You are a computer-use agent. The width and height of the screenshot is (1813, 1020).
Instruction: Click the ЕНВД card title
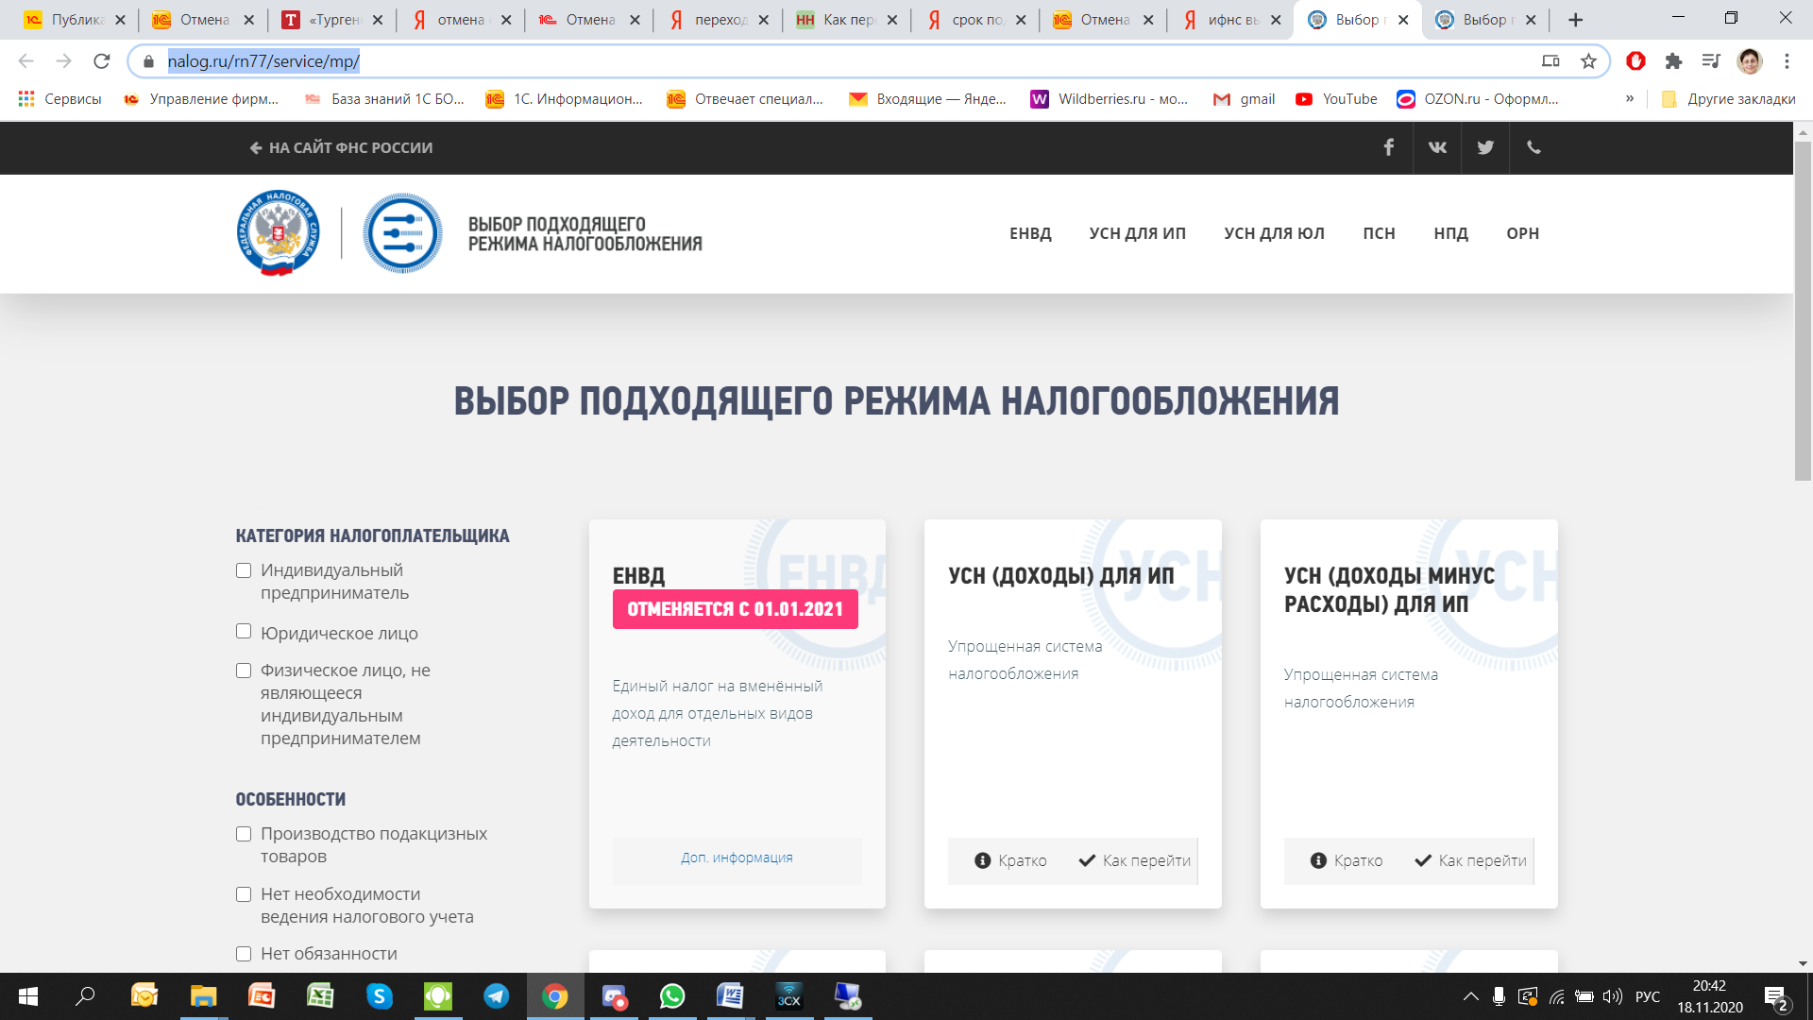[x=638, y=575]
